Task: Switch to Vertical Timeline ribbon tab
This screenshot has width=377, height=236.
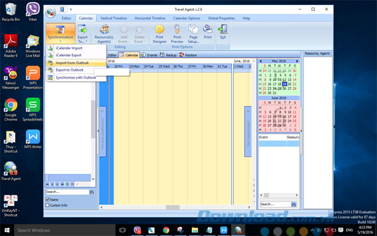Action: click(x=113, y=18)
